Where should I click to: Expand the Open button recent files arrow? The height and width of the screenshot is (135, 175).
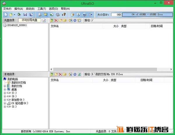(x=14, y=15)
